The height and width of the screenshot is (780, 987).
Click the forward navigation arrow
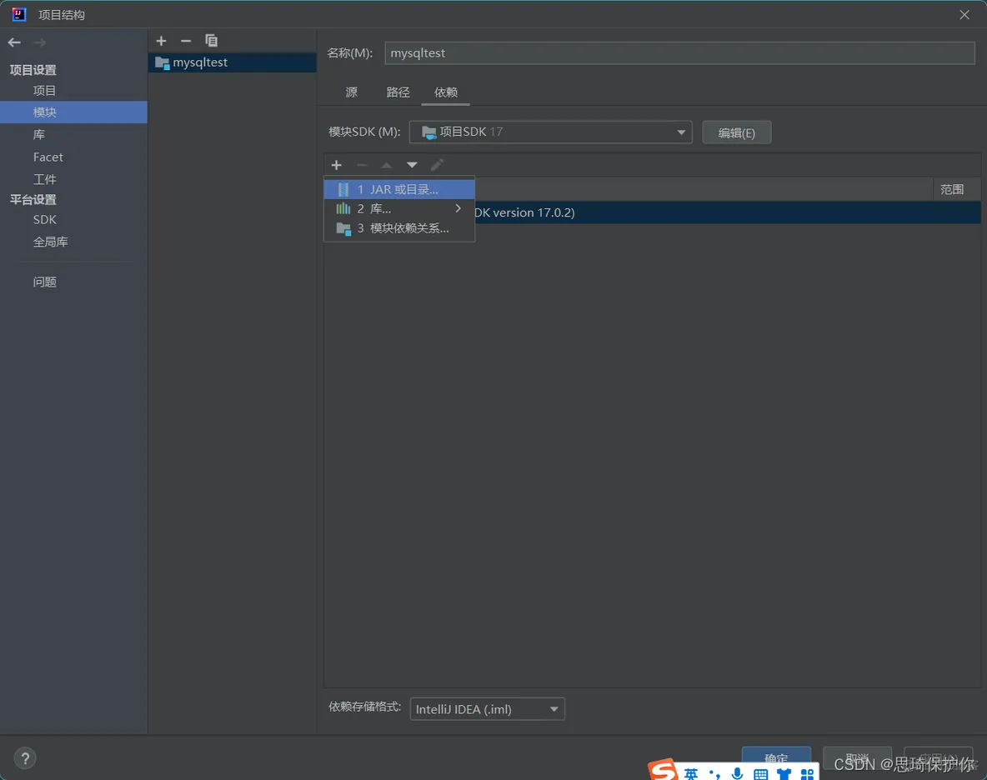40,42
